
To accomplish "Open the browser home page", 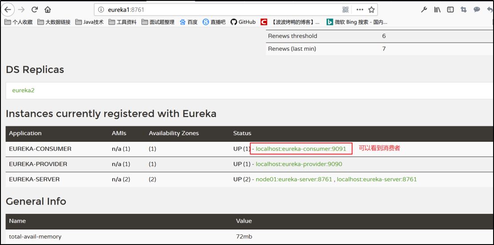I will click(x=48, y=9).
